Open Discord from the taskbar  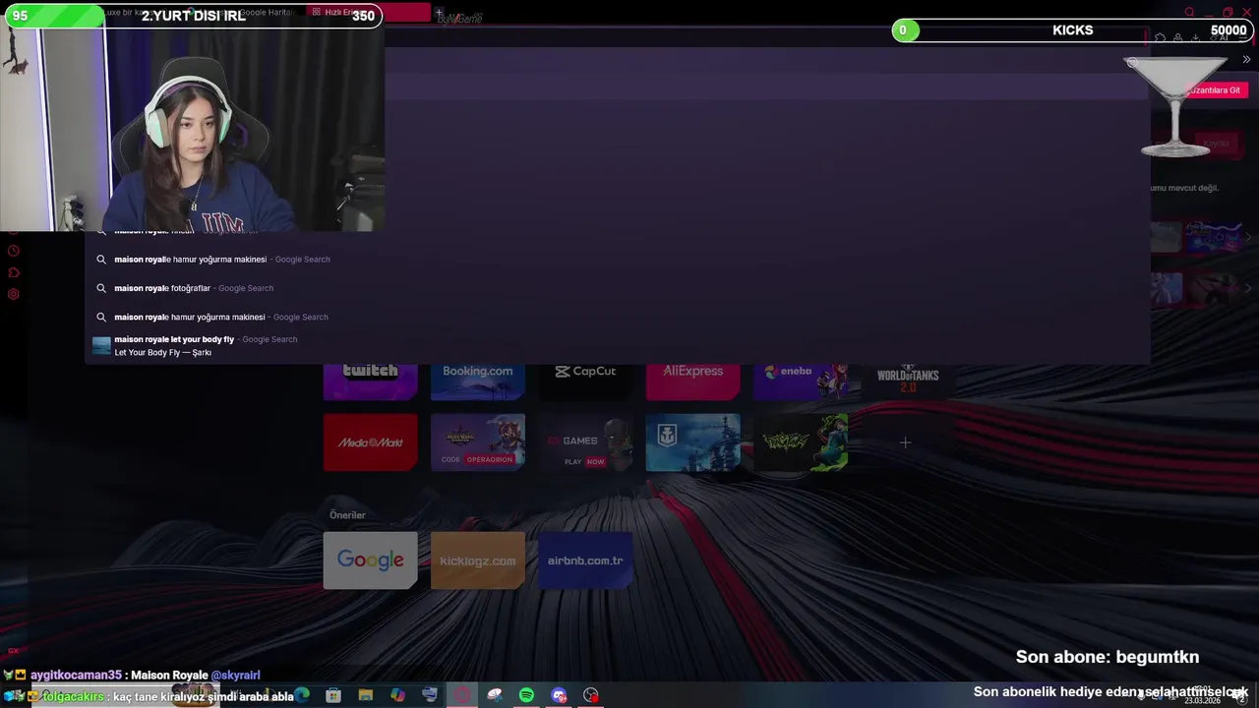tap(559, 695)
